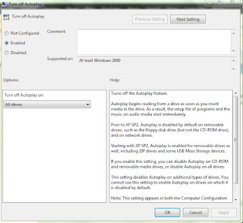Viewport: 243px width, 223px height.
Task: Go to Next Setting
Action: tap(188, 19)
